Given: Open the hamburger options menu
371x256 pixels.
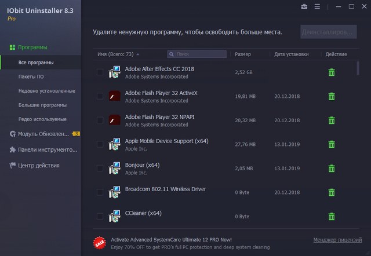Looking at the screenshot, I should [x=317, y=7].
